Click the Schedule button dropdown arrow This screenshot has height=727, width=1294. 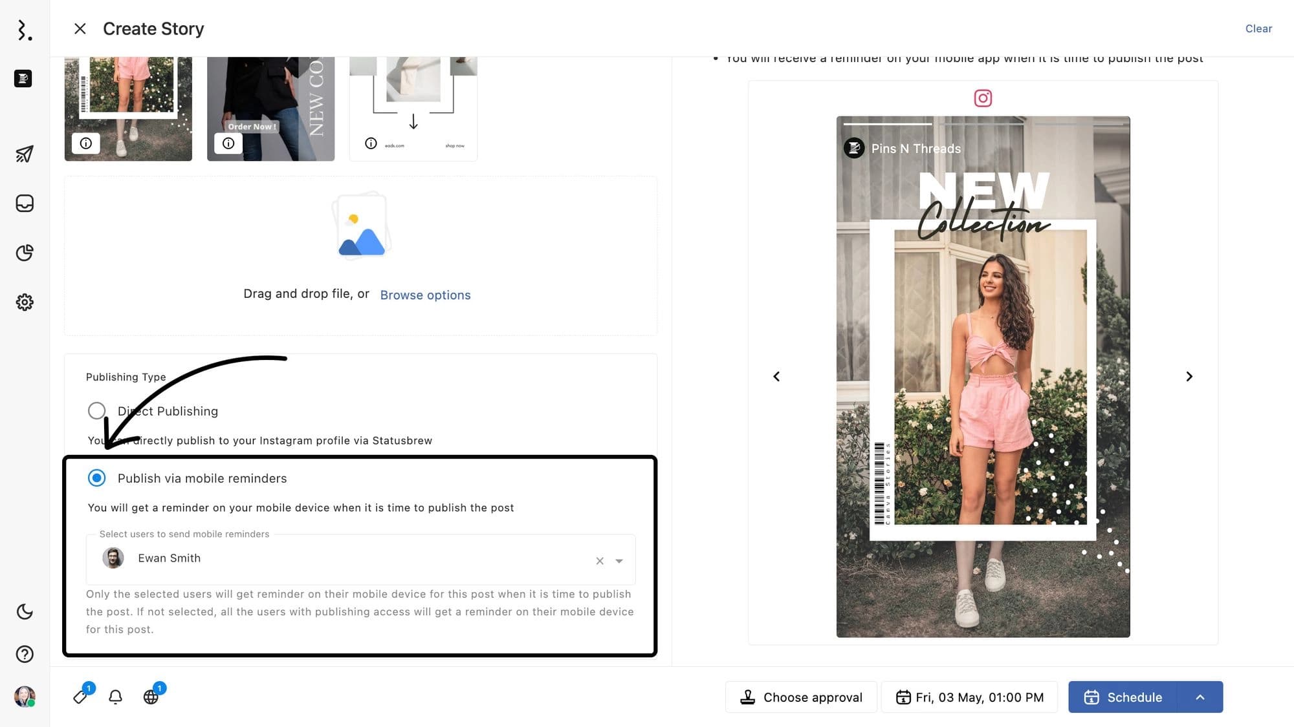pos(1201,697)
